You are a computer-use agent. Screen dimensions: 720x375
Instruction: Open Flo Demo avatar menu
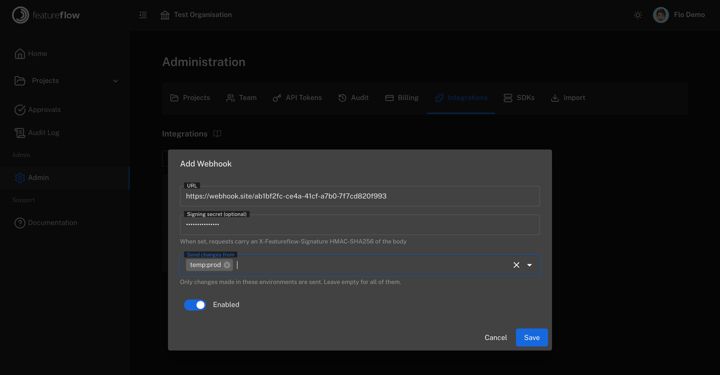click(x=661, y=15)
